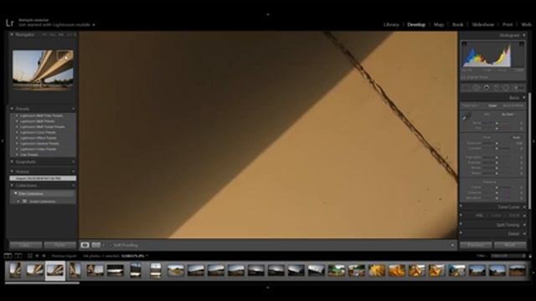
Task: Adjust the Temp slider handle
Action: coord(497,123)
